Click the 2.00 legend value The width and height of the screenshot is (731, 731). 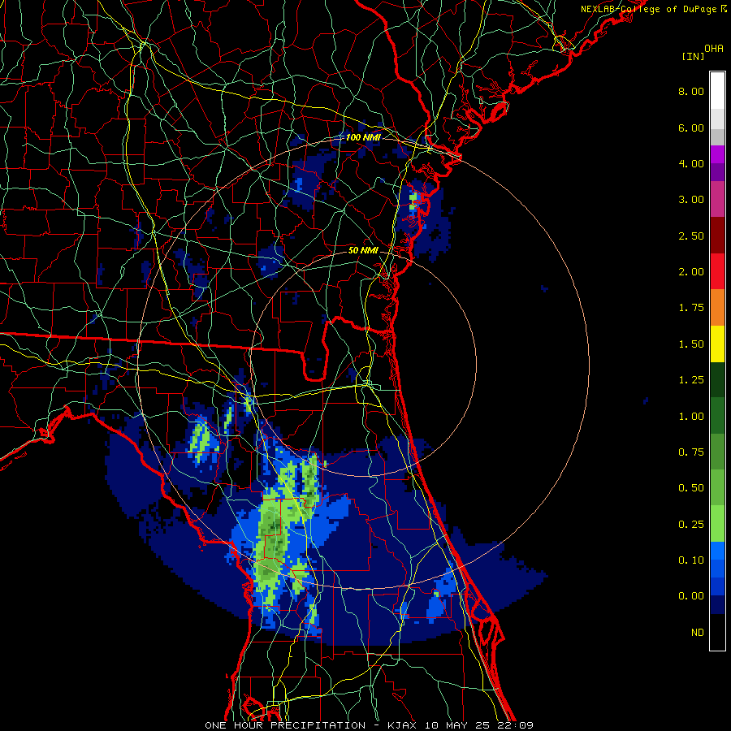(x=691, y=272)
